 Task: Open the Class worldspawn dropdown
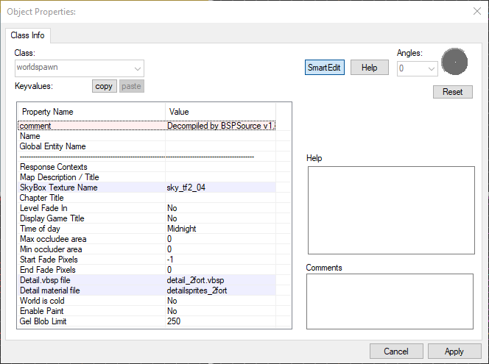tap(80, 68)
